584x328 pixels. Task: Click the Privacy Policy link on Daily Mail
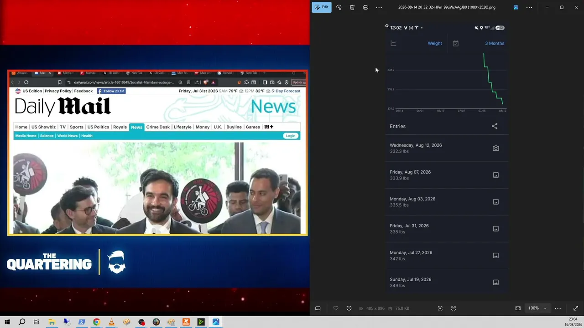tap(58, 91)
